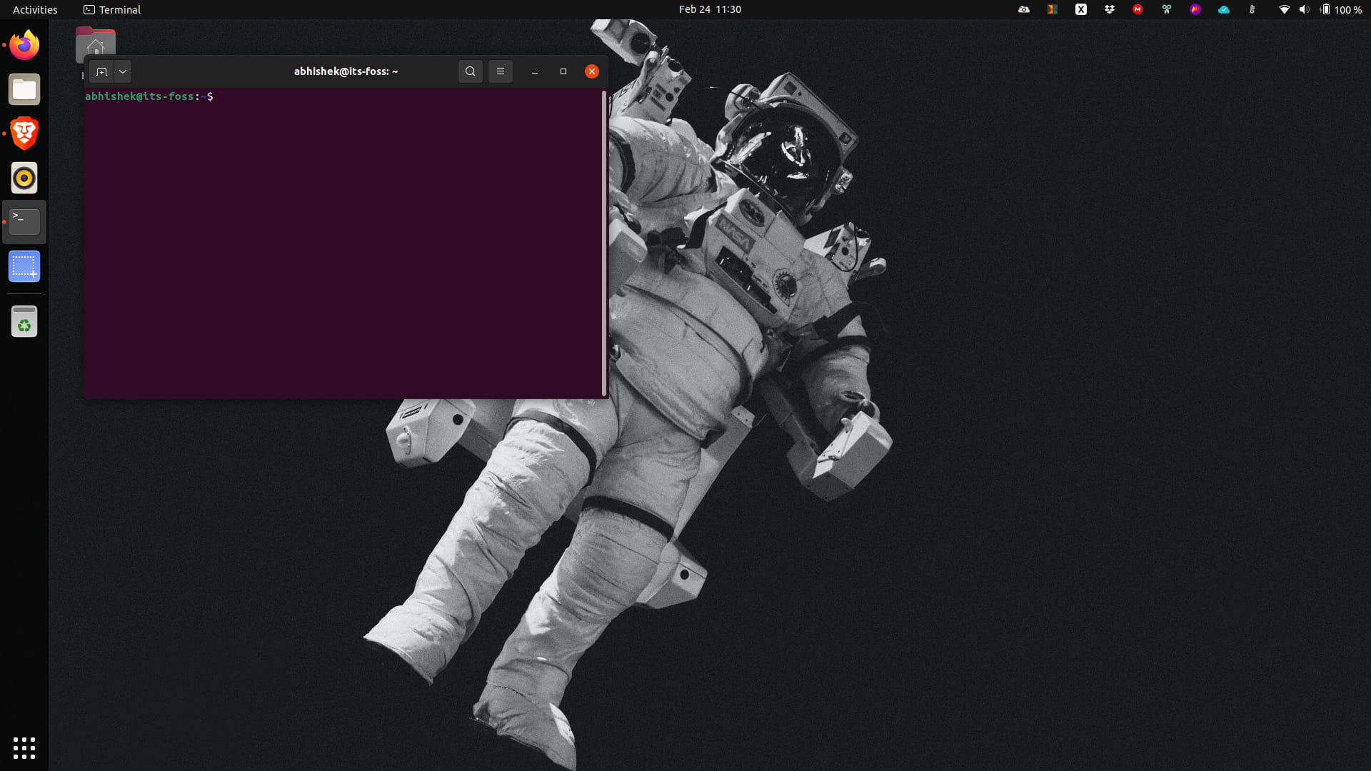Open Trash from the dock
This screenshot has width=1371, height=771.
tap(24, 321)
